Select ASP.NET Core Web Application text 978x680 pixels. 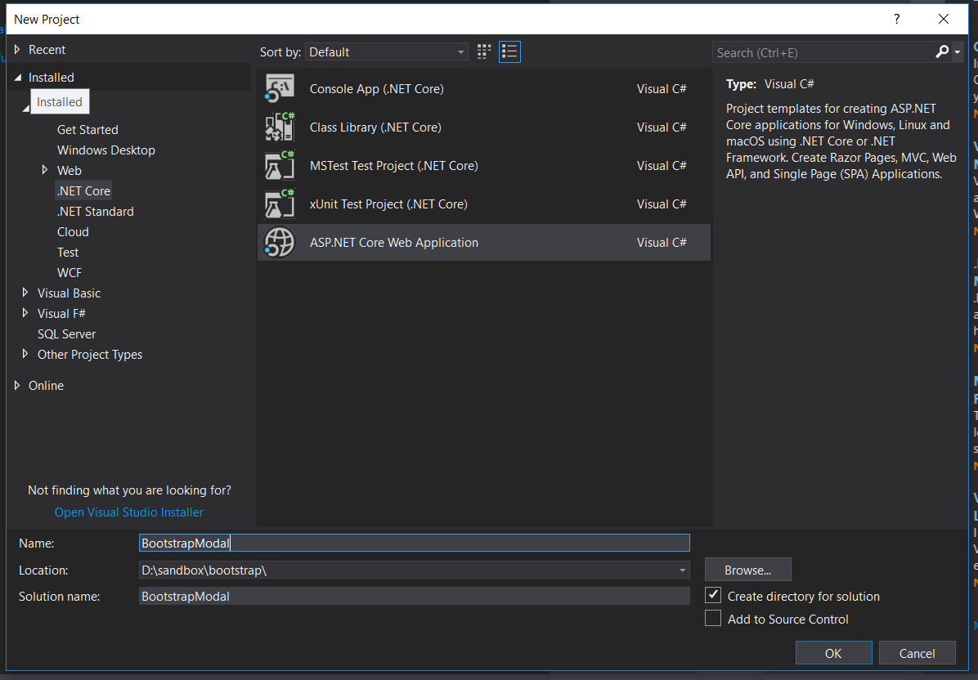tap(394, 243)
